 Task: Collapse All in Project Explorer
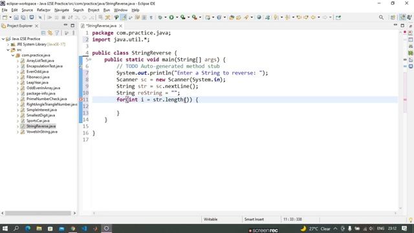tap(43, 33)
